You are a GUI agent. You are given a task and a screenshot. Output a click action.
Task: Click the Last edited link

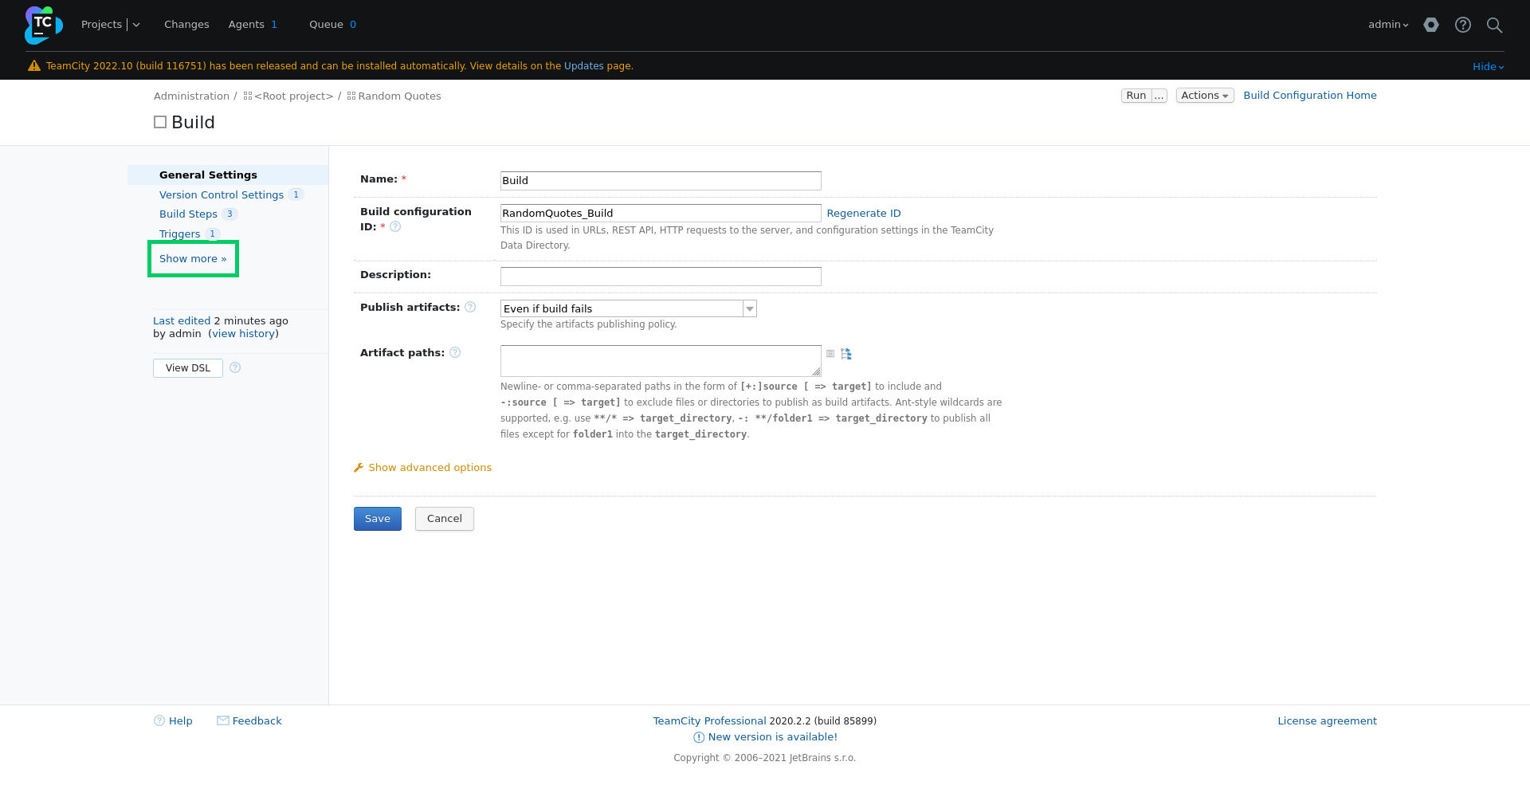(182, 320)
